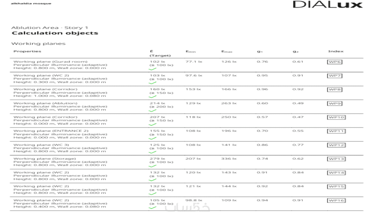
Task: Click the WP11 index badge
Action: (336, 131)
